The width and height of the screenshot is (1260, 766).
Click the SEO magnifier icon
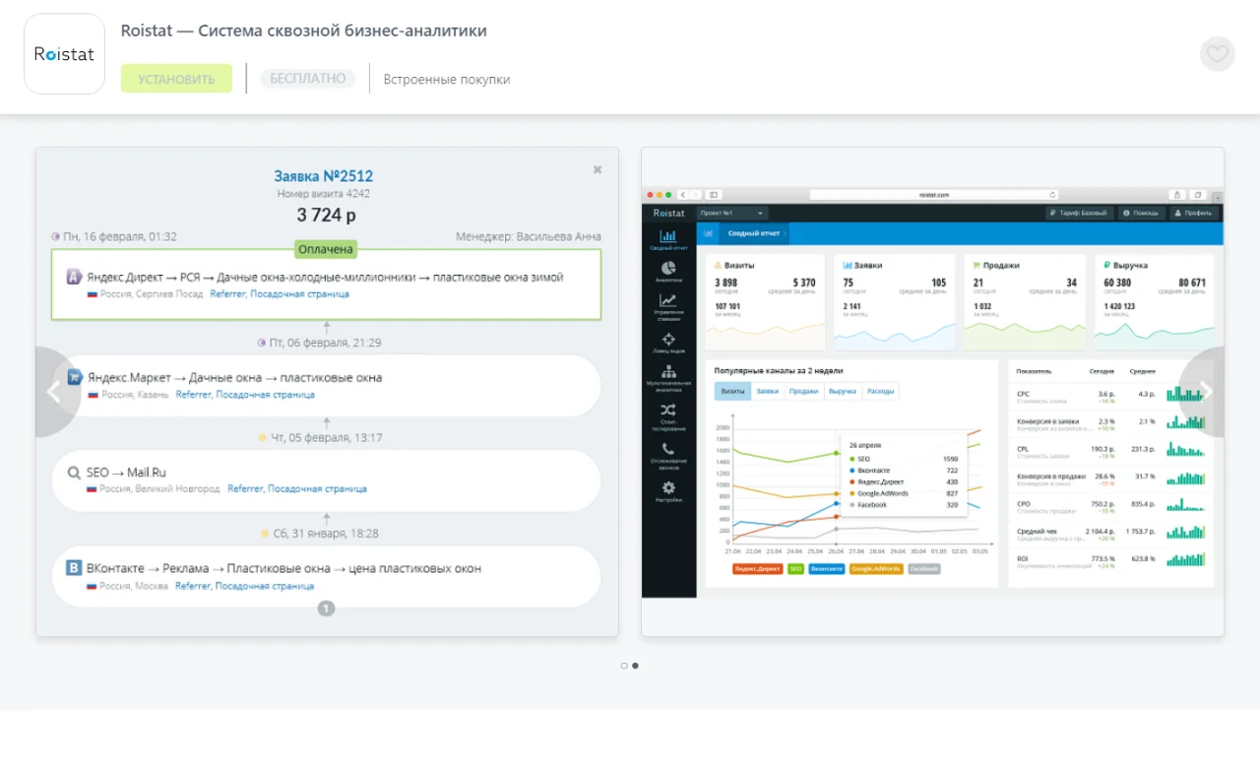(74, 473)
